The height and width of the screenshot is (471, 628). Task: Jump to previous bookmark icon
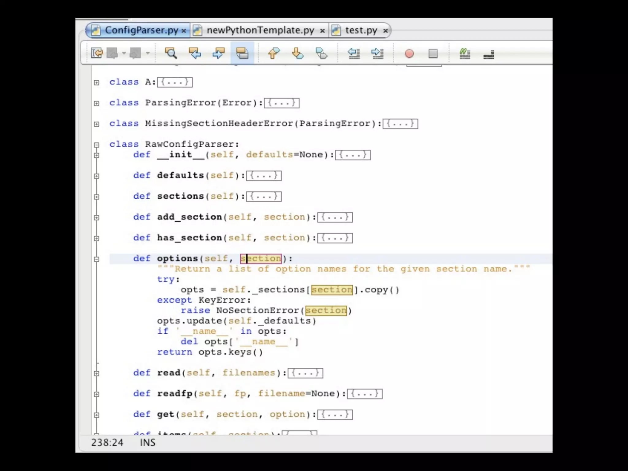[274, 53]
